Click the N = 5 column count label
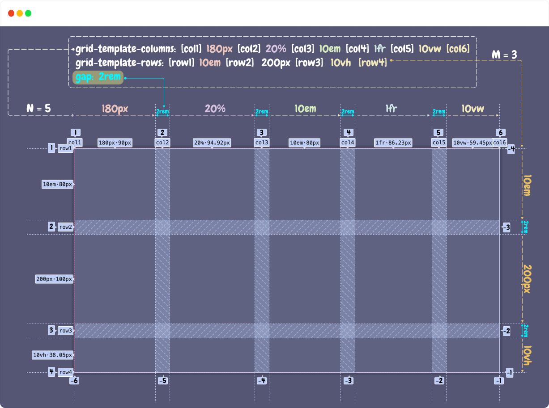Screen dimensions: 549x408 [x=38, y=108]
